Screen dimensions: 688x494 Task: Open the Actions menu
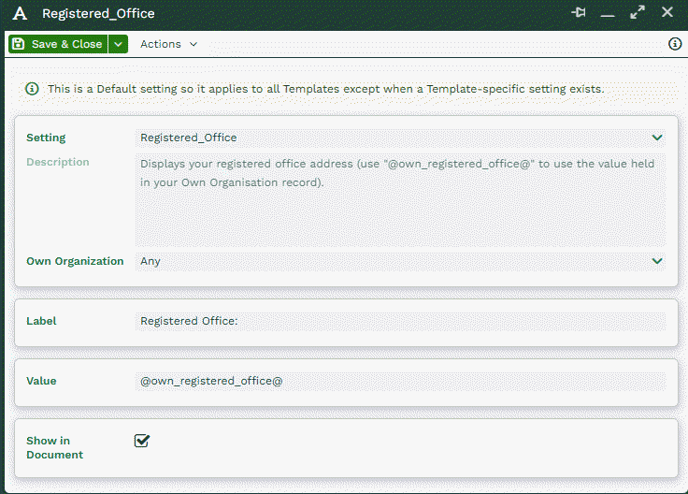click(169, 44)
